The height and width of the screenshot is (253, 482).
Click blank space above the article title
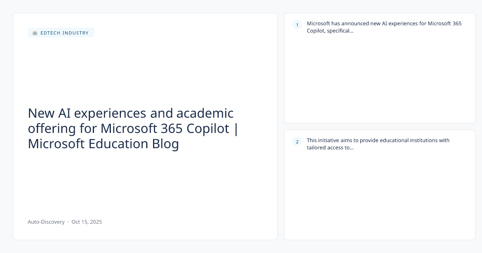(145, 72)
